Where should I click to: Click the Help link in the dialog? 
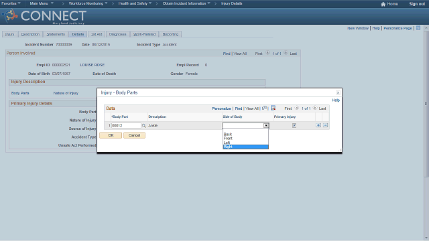336,100
